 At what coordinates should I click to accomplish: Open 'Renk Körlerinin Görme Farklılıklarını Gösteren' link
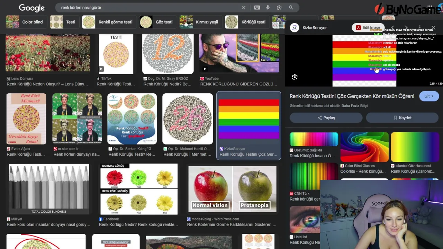pos(232,224)
